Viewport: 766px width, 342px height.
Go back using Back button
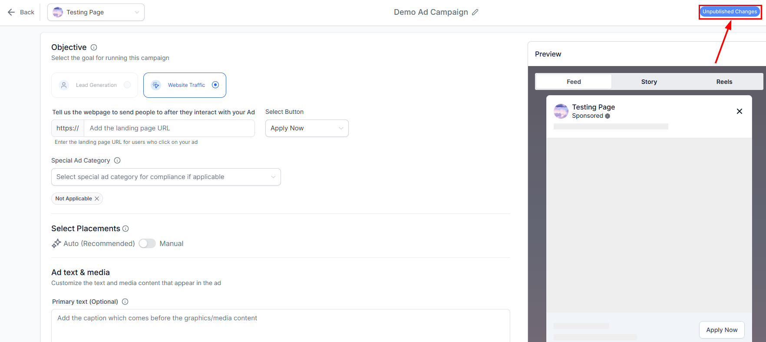point(21,12)
